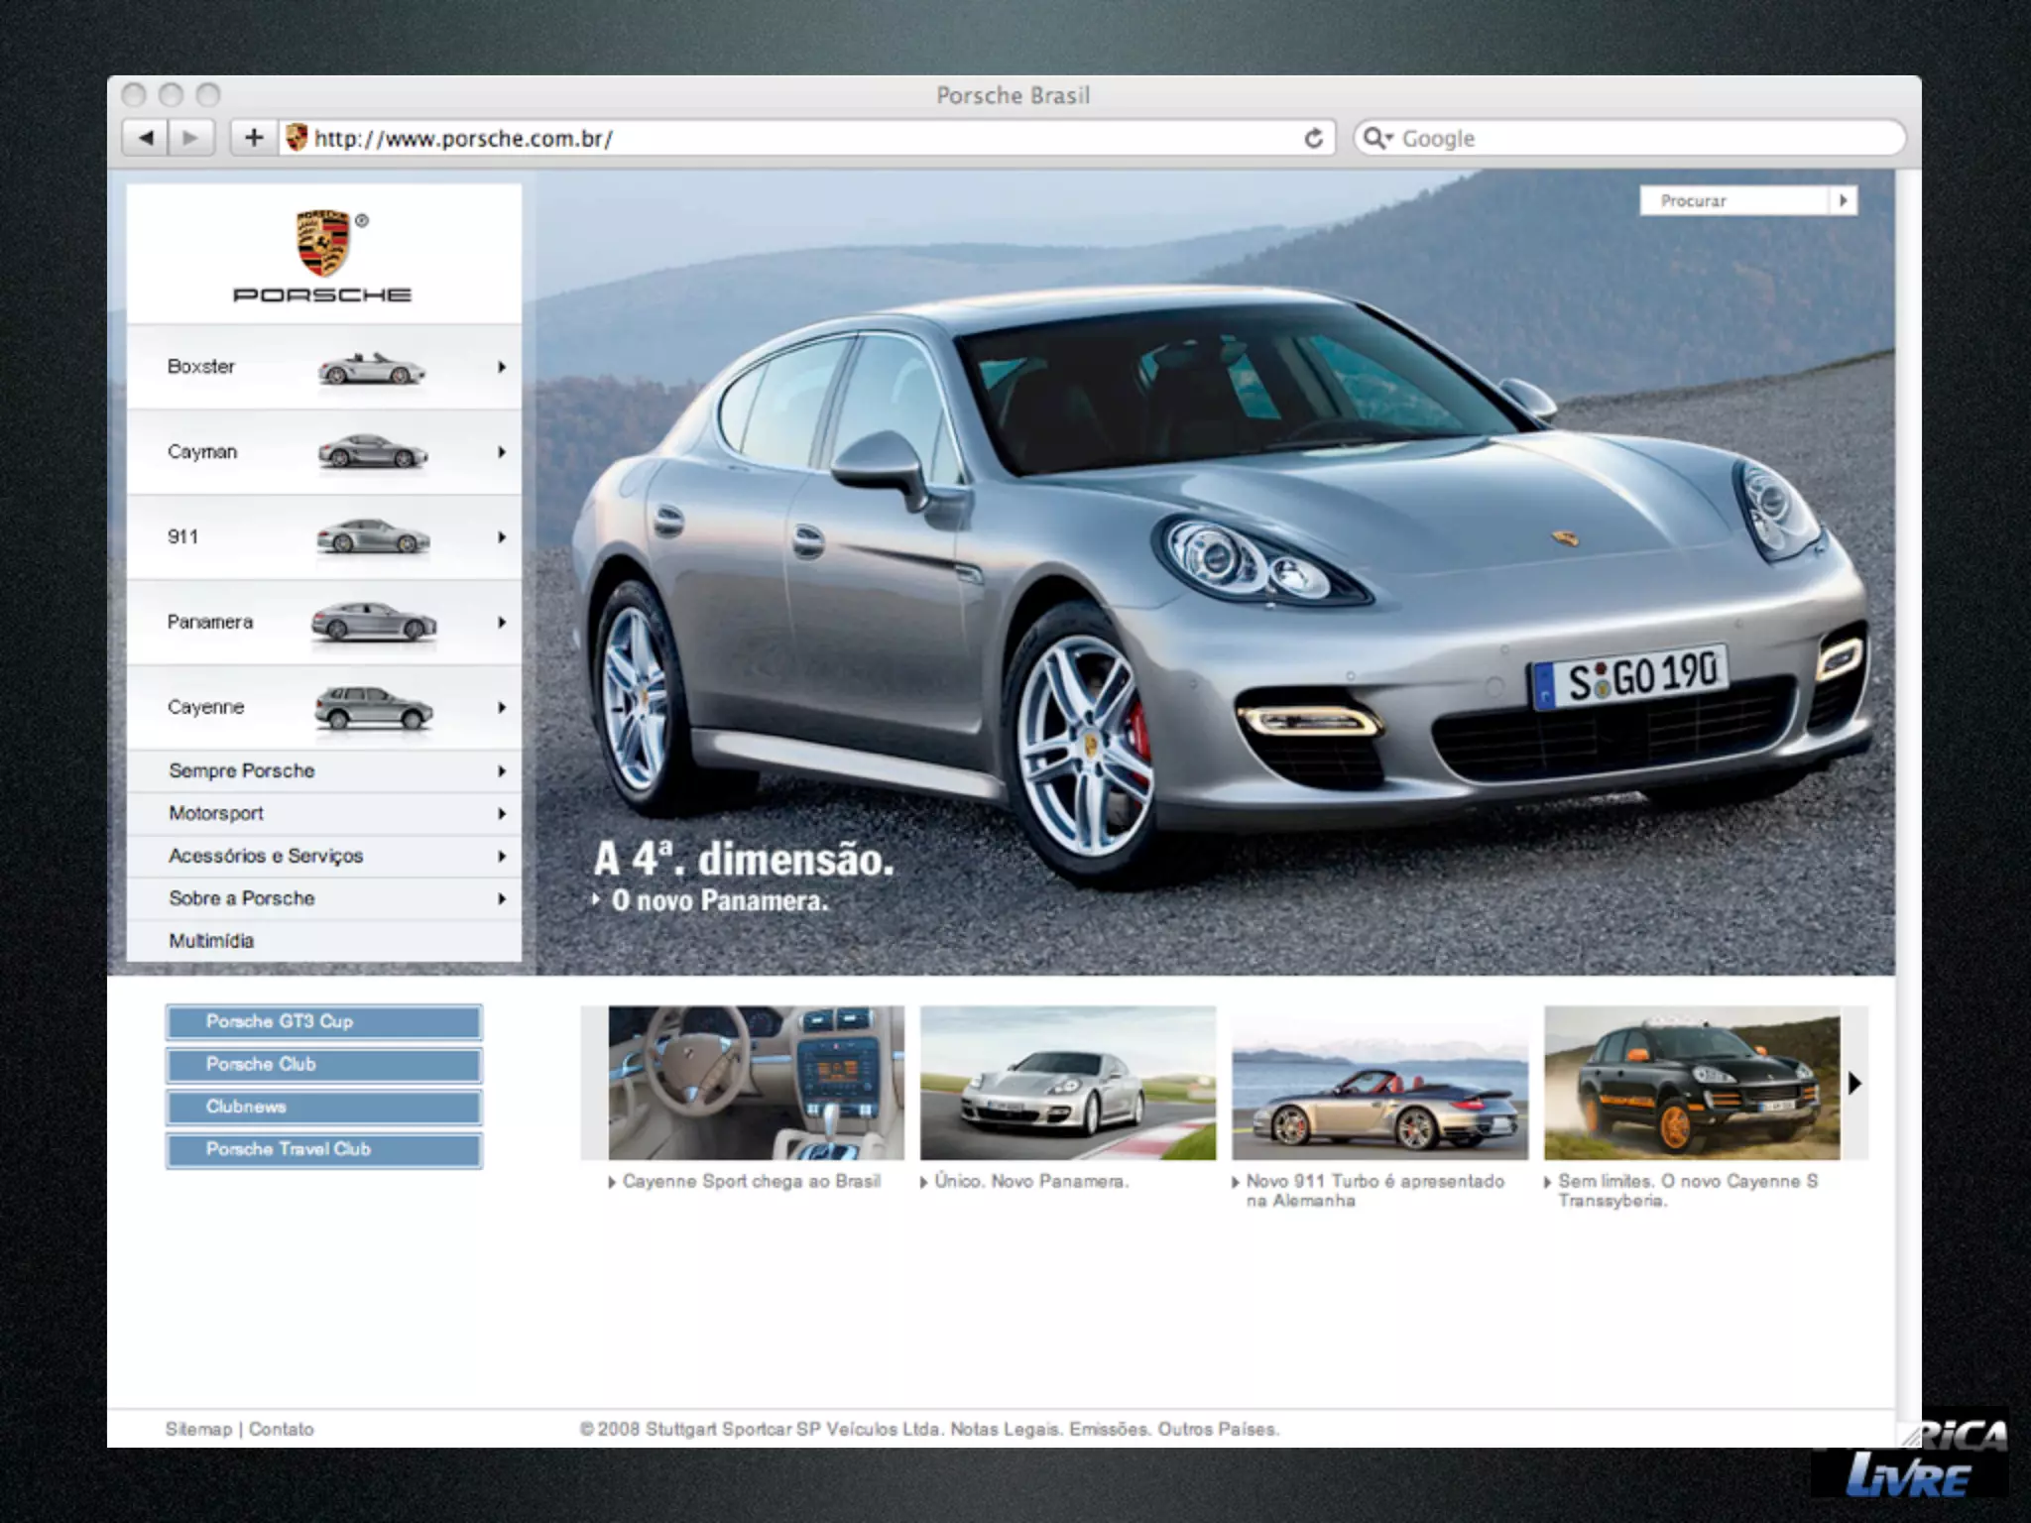Click the plus add-bookmark button
This screenshot has height=1523, width=2031.
tap(254, 138)
